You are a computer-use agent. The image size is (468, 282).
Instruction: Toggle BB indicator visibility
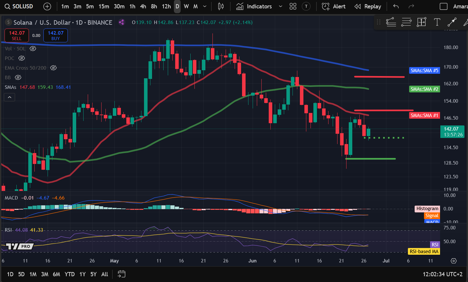coord(18,78)
